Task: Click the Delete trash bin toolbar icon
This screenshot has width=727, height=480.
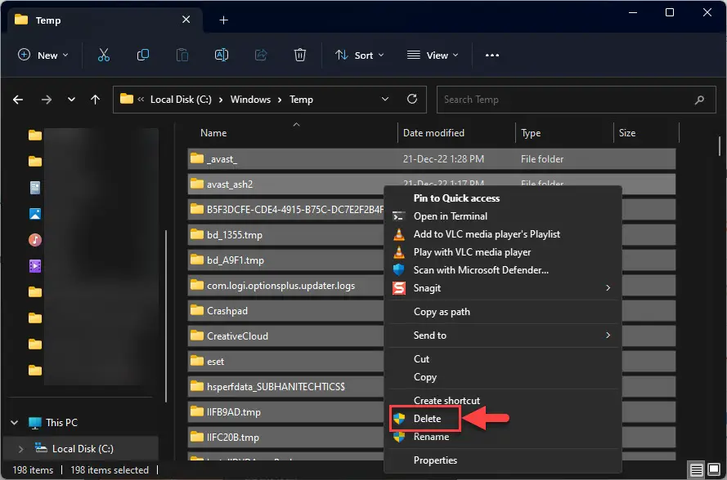Action: pos(300,55)
